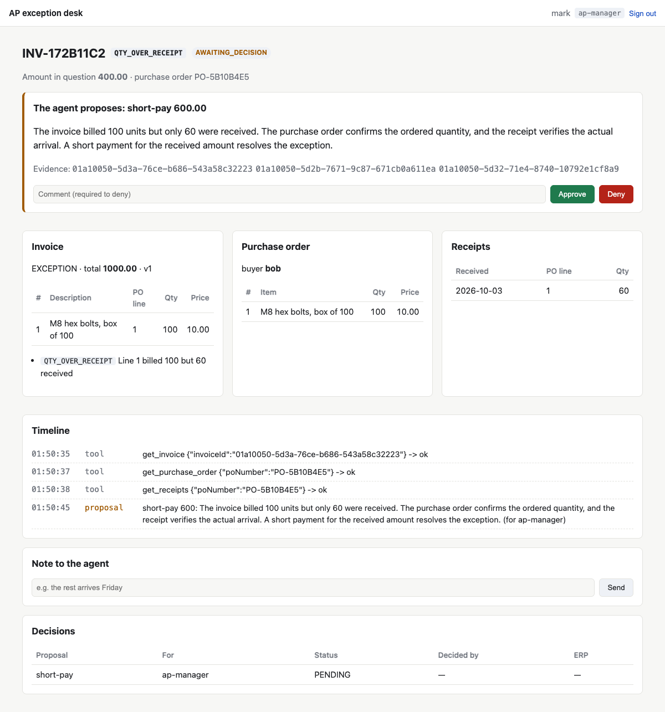Click the Sign out link
Image resolution: width=665 pixels, height=712 pixels.
click(642, 13)
